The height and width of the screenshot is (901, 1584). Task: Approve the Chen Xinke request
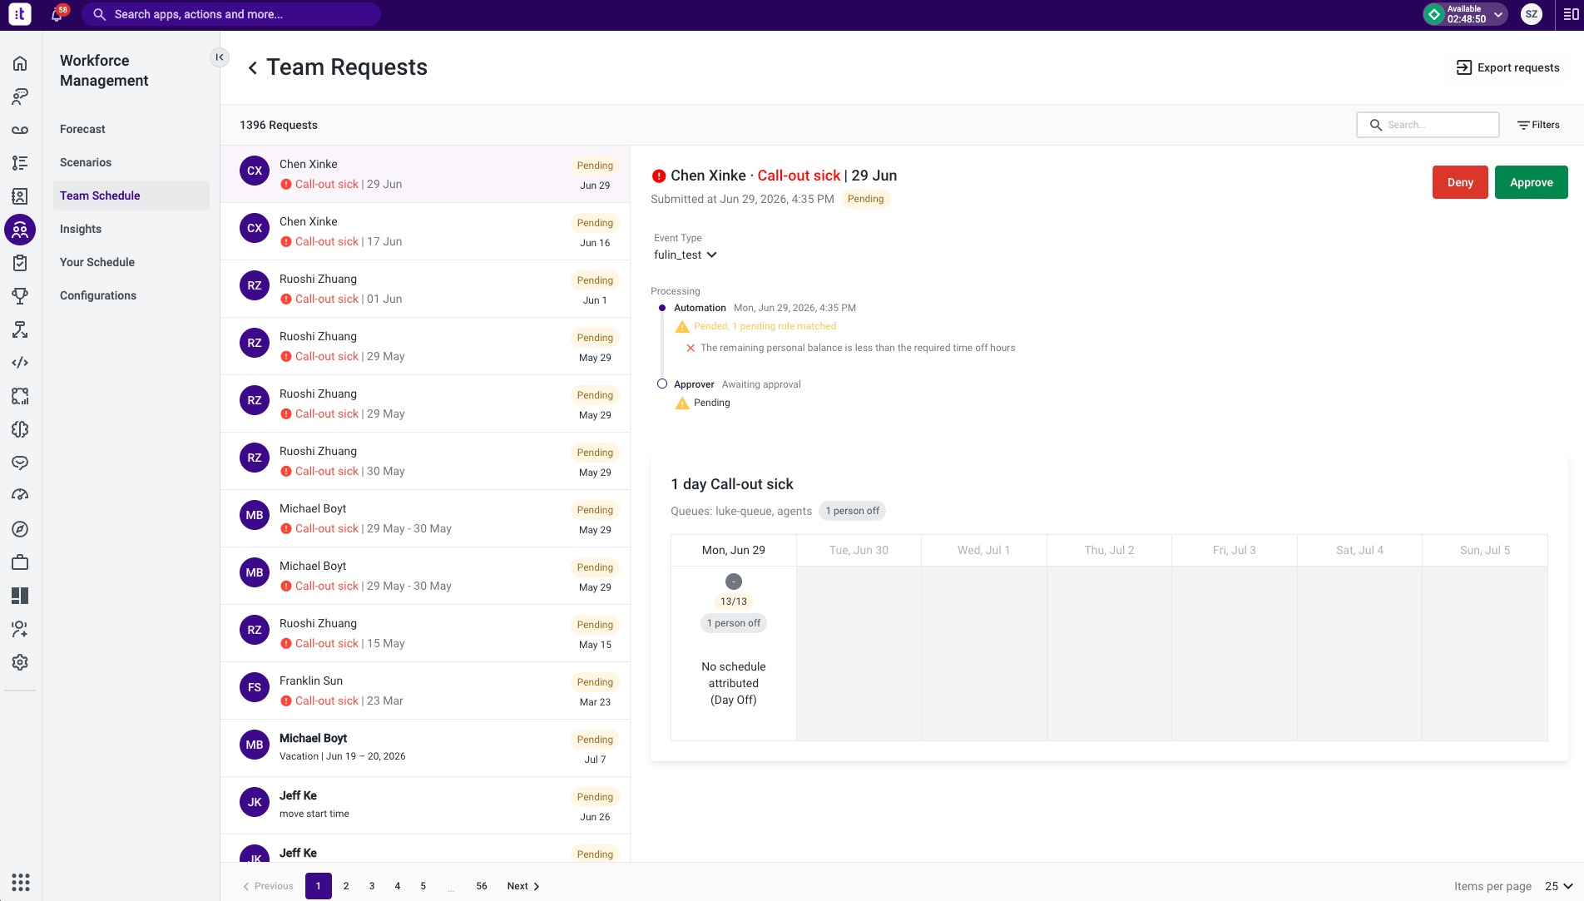1531,182
